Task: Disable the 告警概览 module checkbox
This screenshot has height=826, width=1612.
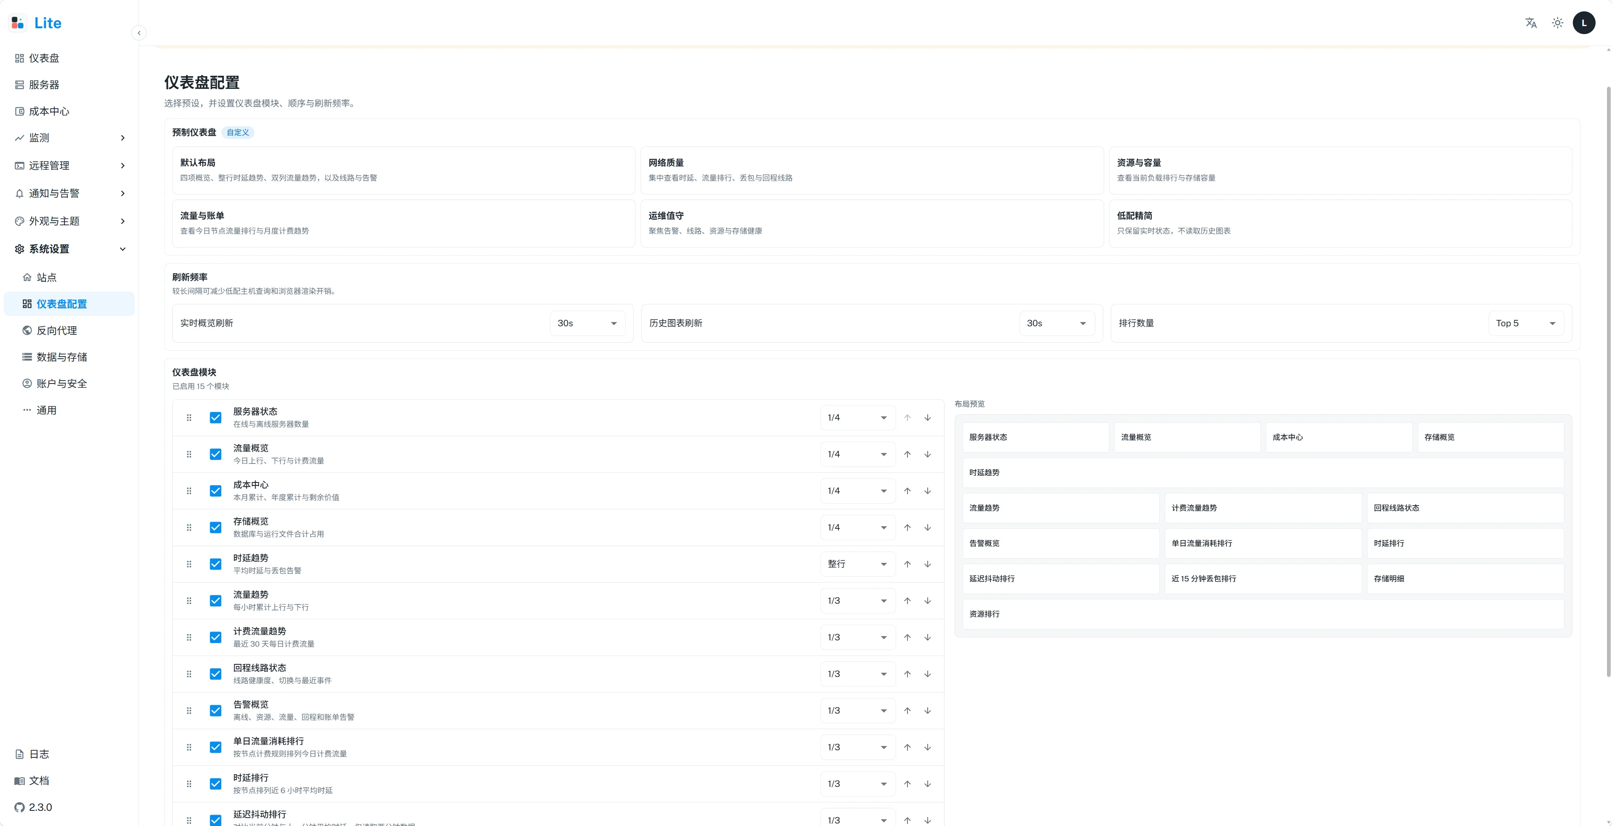Action: click(215, 710)
